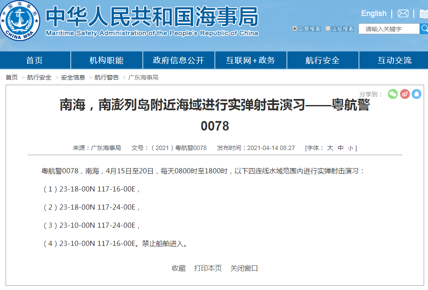Share the article through the QQ icon
The width and height of the screenshot is (428, 290).
[416, 94]
